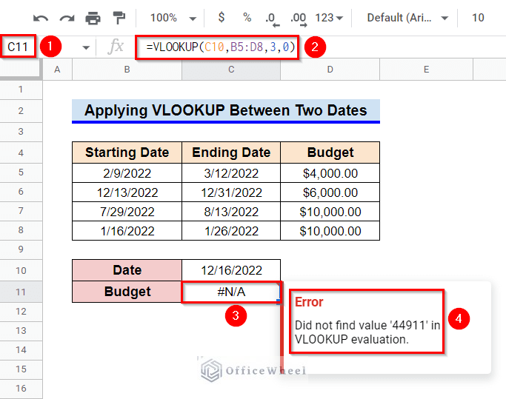
Task: Click the select-all corner box
Action: (x=21, y=68)
